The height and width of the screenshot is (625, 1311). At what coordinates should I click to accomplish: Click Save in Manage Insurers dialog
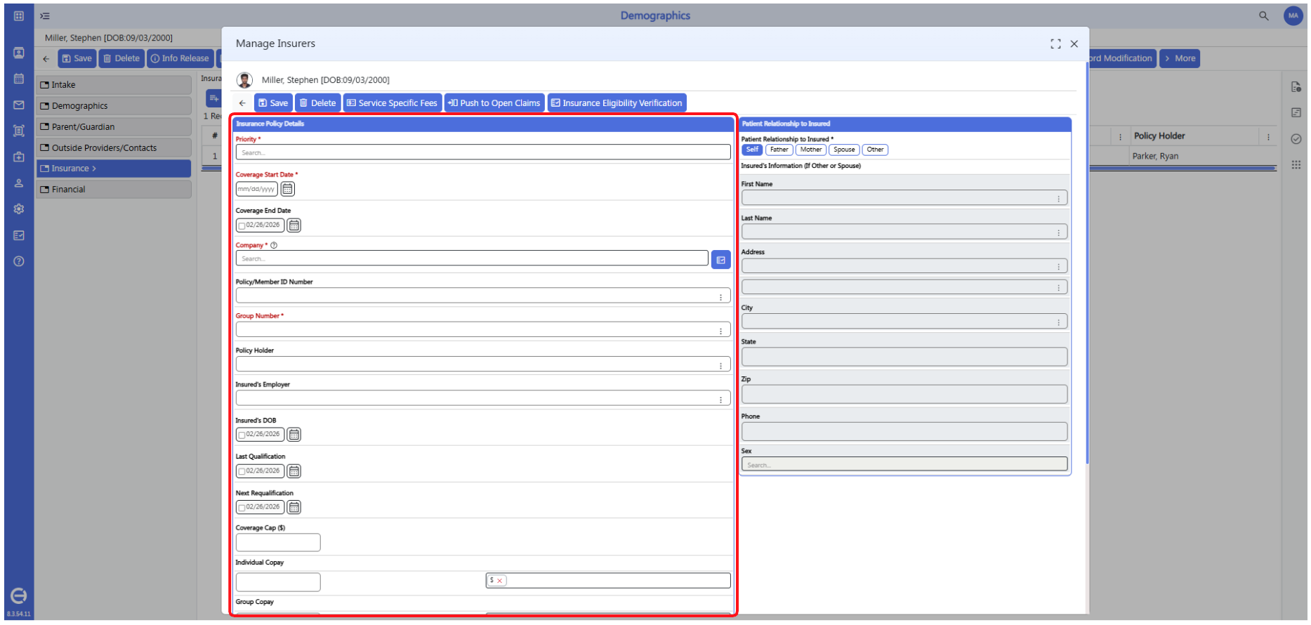[x=273, y=103]
